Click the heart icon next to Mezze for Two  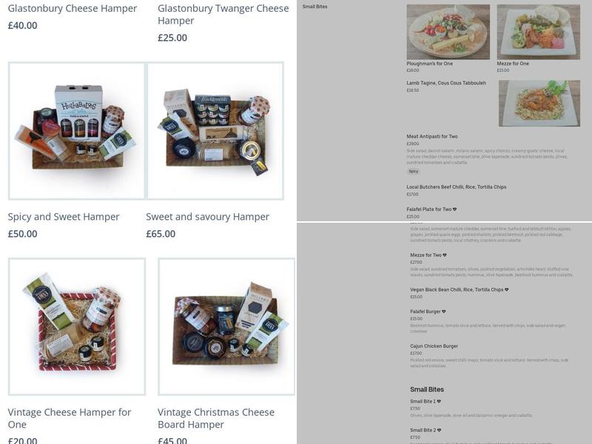tap(445, 255)
